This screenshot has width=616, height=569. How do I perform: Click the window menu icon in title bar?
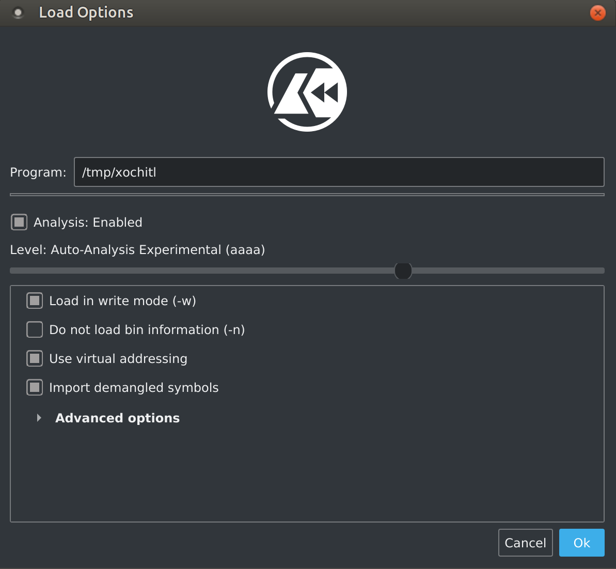click(x=18, y=13)
